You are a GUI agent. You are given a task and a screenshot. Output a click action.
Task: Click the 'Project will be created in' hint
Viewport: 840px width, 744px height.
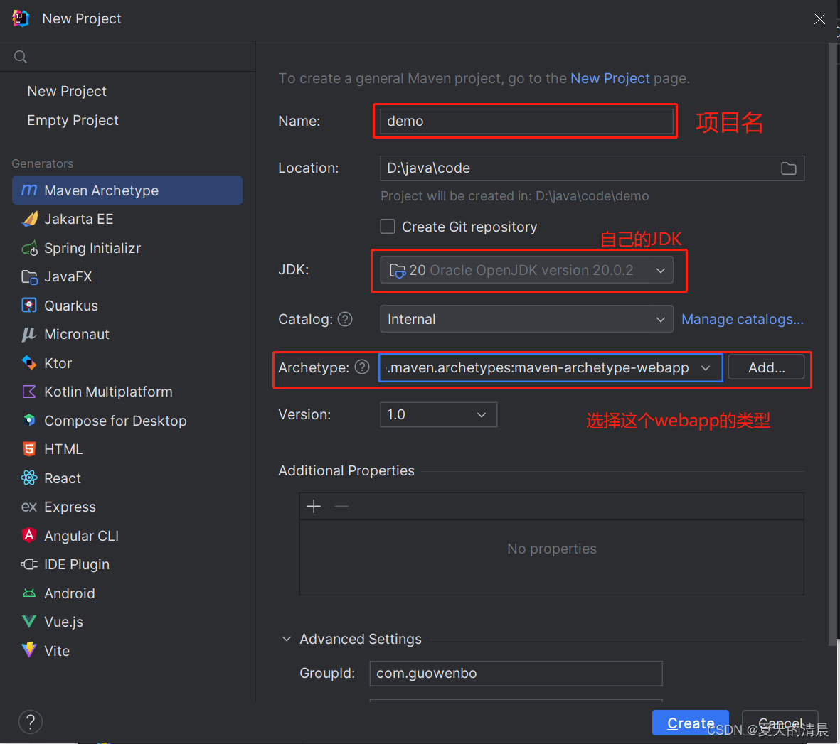tap(514, 196)
